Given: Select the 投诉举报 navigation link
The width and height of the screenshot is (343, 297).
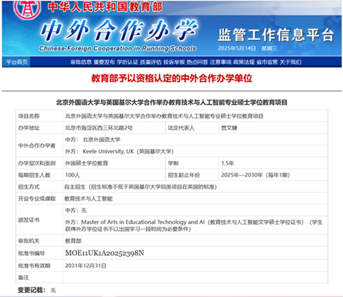Looking at the screenshot, I should [174, 62].
